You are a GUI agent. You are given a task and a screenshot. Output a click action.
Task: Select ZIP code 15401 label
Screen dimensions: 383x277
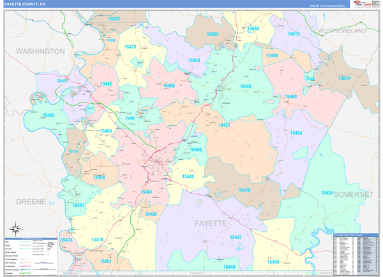(x=146, y=192)
